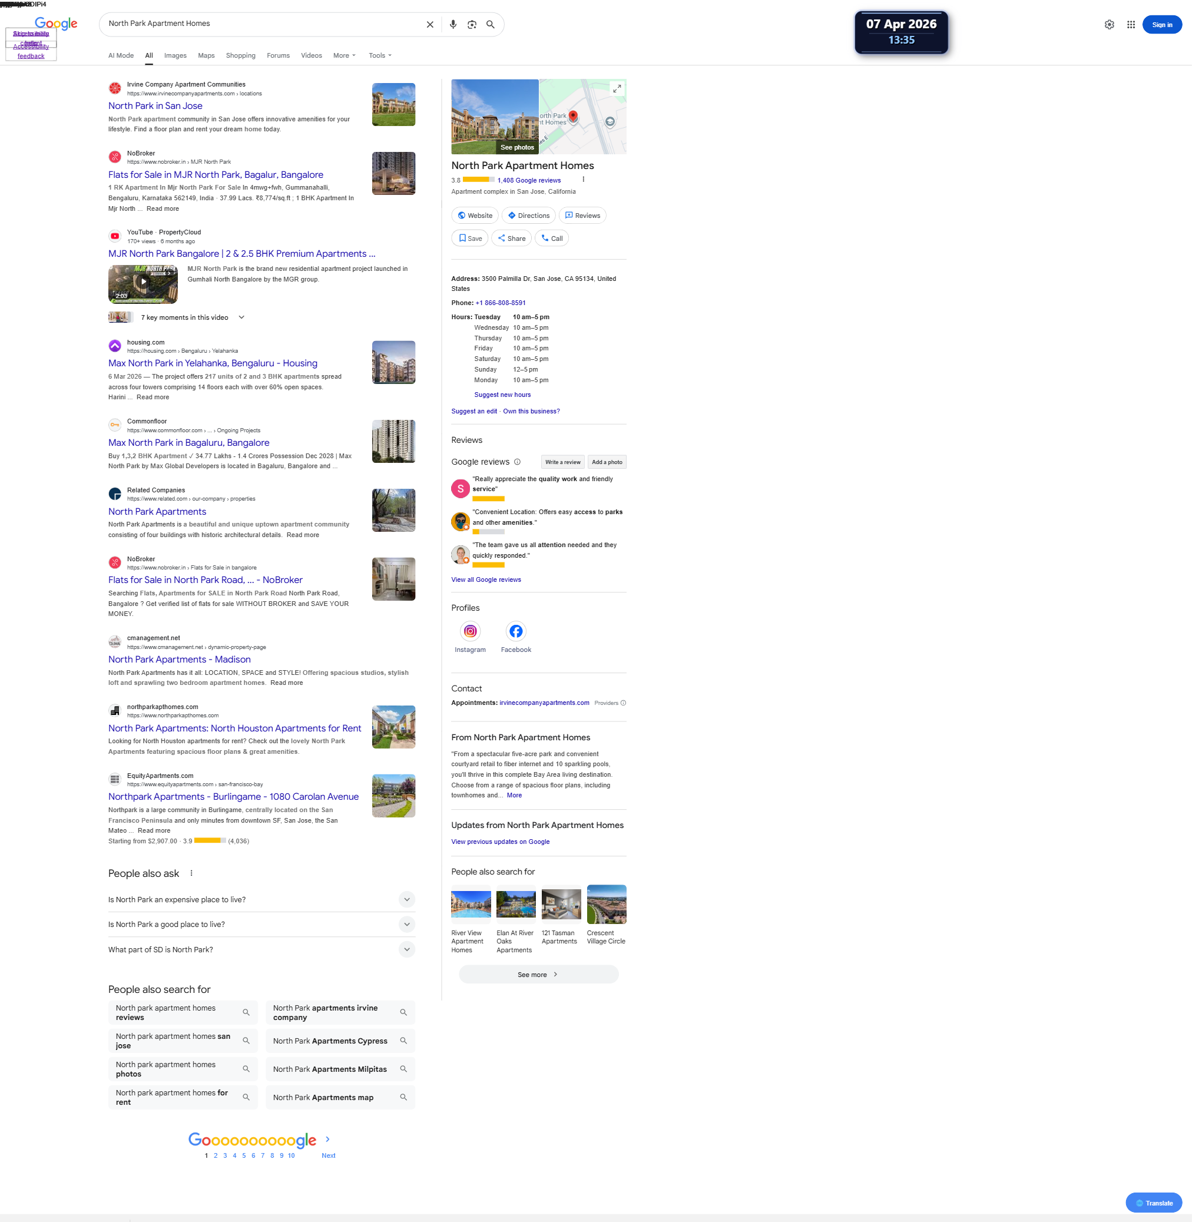
Task: Open the quick settings gear icon
Action: (1109, 25)
